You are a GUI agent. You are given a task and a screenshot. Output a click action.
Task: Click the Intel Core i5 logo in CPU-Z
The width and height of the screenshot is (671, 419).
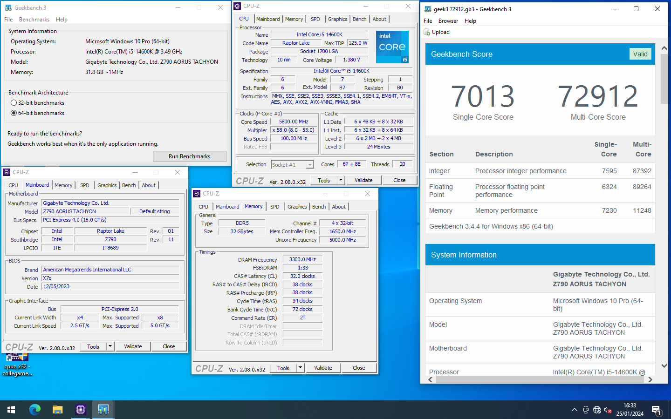pyautogui.click(x=392, y=47)
